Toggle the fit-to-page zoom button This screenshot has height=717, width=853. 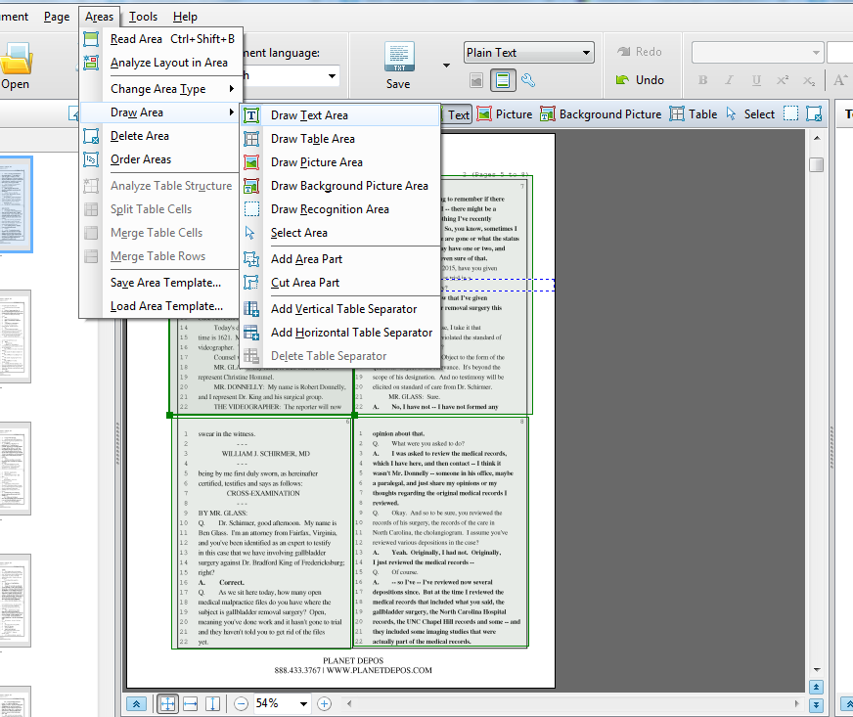tap(167, 704)
